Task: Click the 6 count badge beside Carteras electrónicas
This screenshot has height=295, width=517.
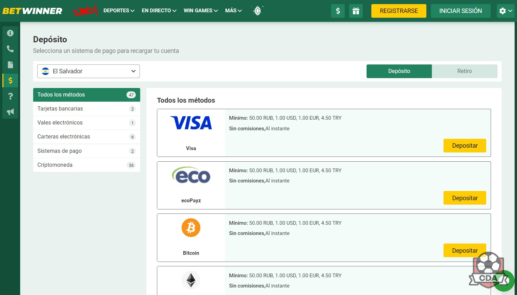Action: pos(132,137)
